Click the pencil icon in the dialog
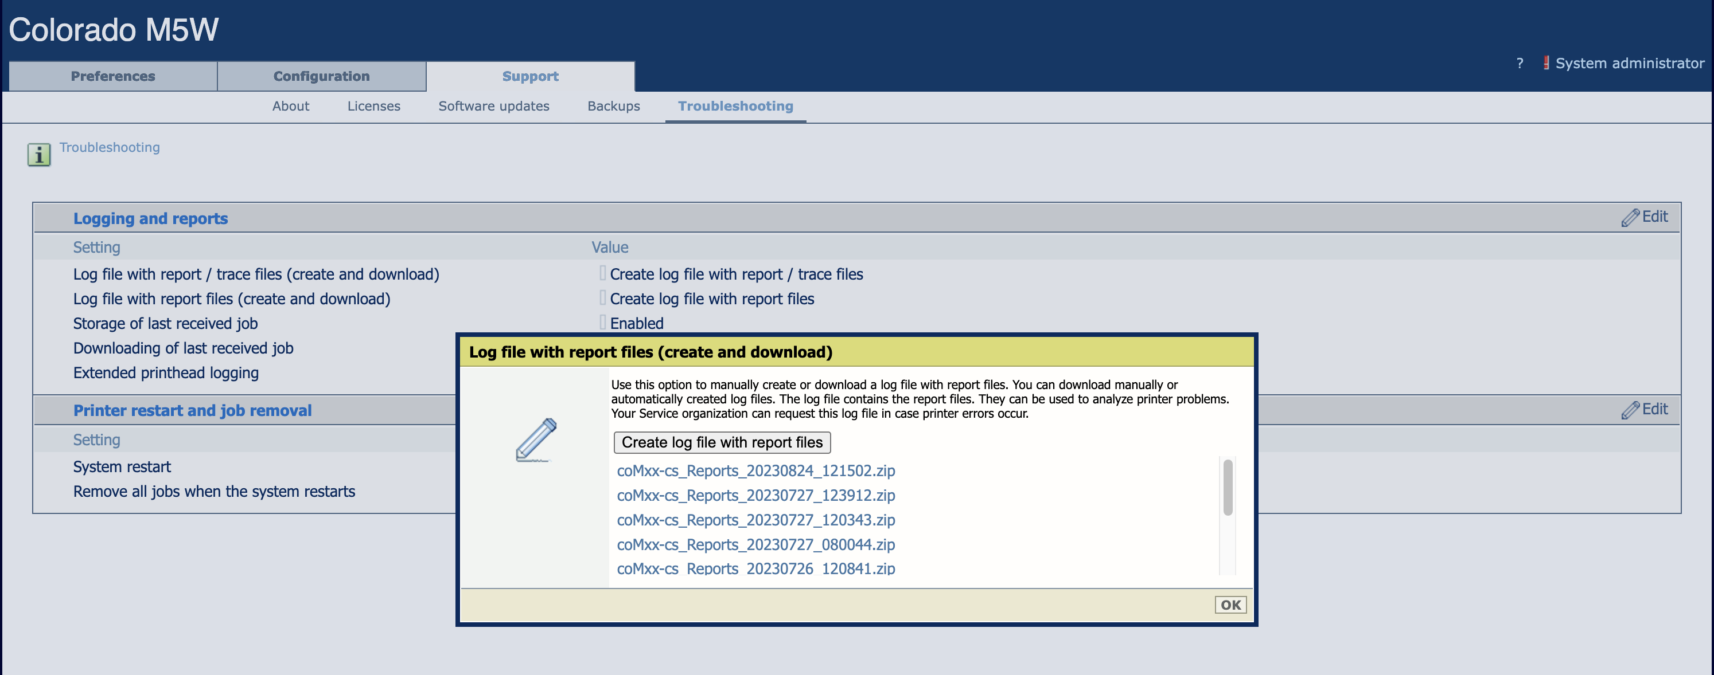The width and height of the screenshot is (1714, 675). pos(536,440)
